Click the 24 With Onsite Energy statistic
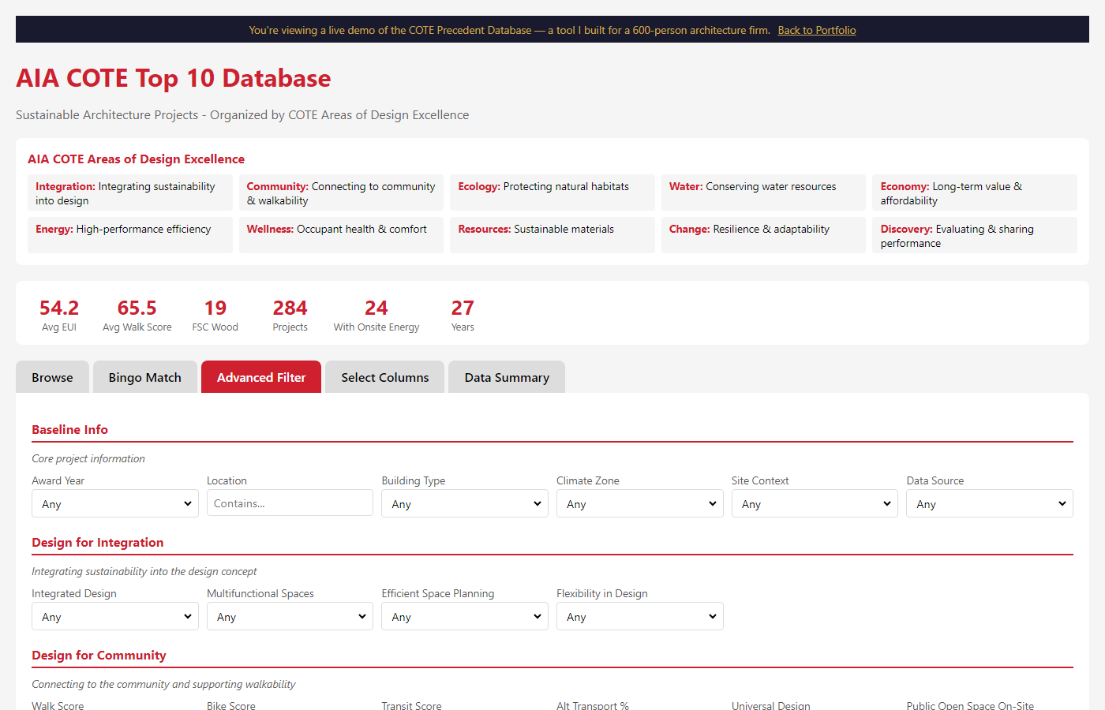Viewport: 1105px width, 710px height. 376,315
